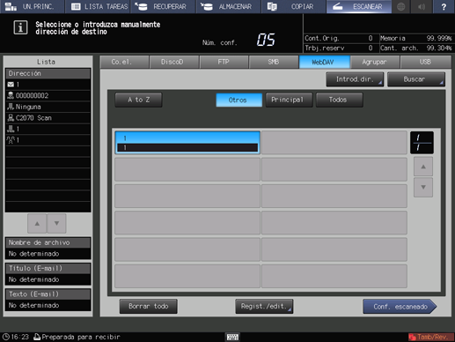
Task: Toggle the Principal filter button
Action: pos(289,100)
